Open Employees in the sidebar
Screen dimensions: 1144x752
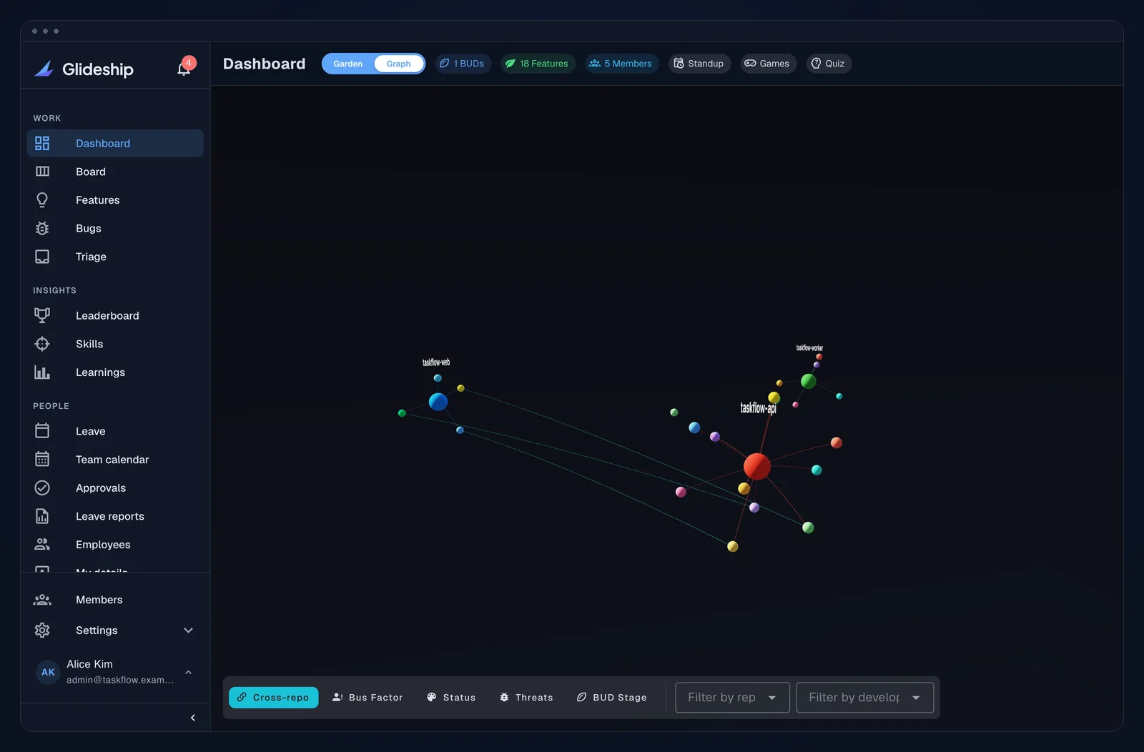point(115,545)
